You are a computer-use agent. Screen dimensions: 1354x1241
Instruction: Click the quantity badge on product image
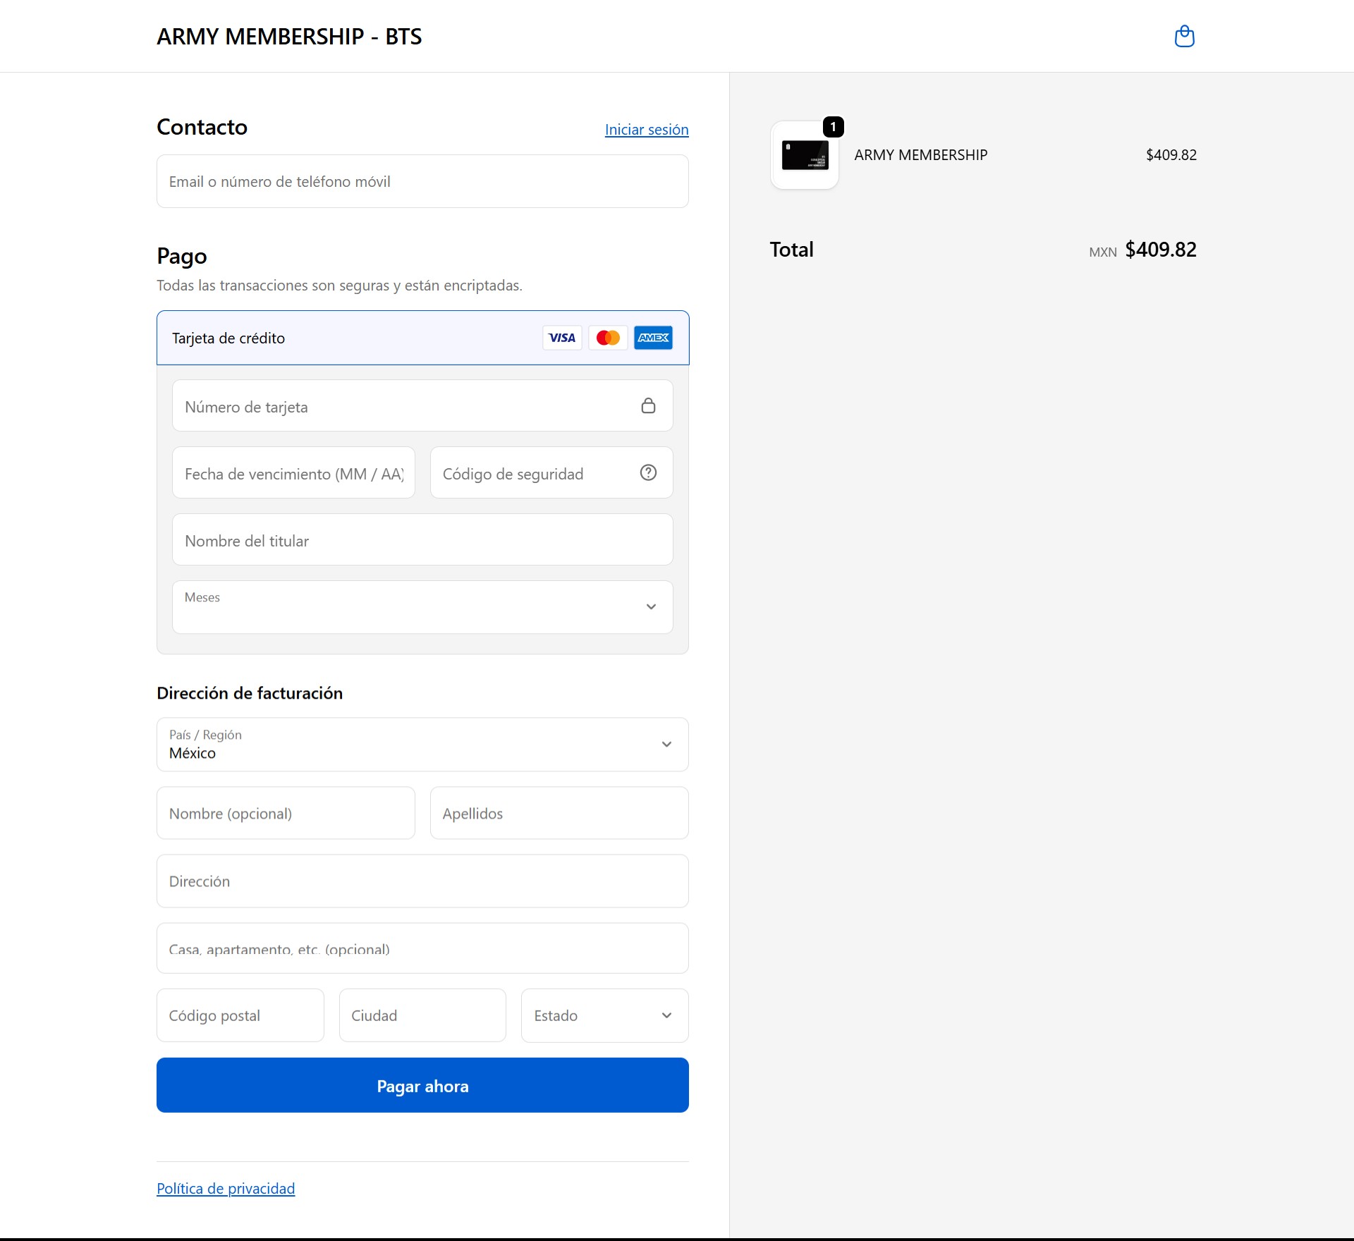[x=833, y=127]
